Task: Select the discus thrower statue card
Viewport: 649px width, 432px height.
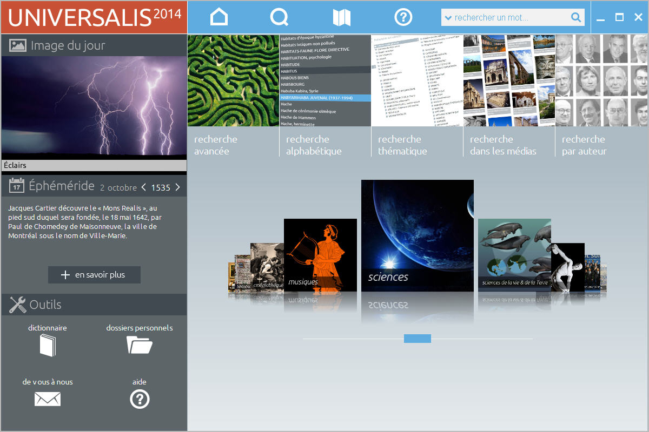Action: point(568,267)
